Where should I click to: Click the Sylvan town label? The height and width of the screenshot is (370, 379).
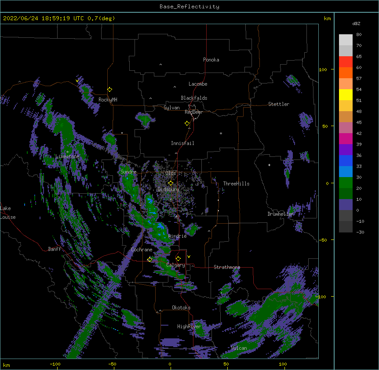171,108
